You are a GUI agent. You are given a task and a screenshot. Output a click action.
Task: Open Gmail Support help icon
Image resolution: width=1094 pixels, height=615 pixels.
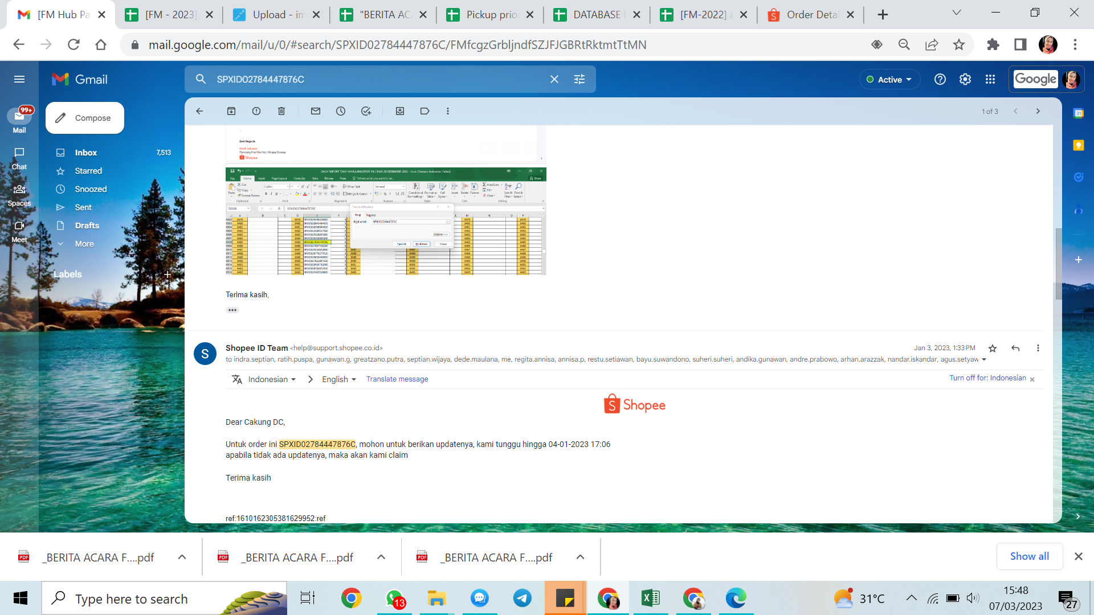pos(940,79)
